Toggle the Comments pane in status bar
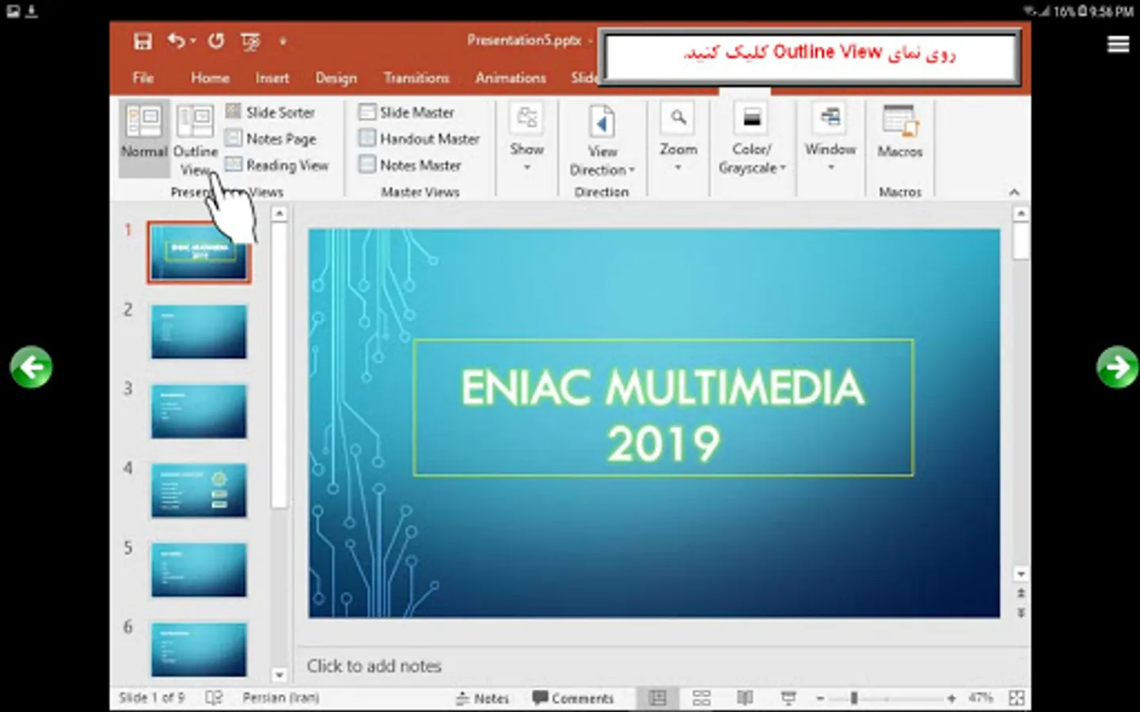Image resolution: width=1140 pixels, height=712 pixels. 573,698
